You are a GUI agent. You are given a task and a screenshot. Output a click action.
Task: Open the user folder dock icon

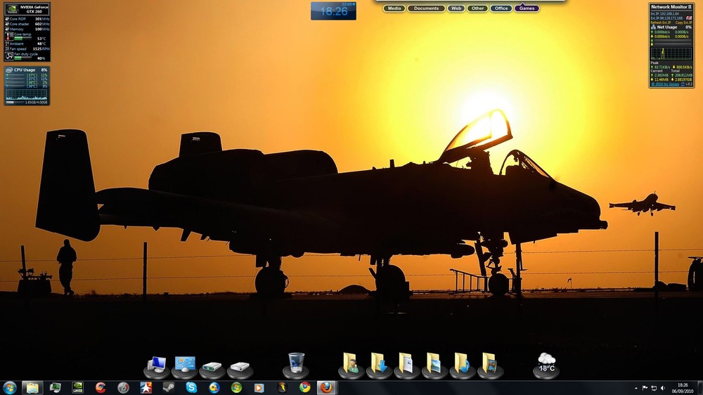351,364
